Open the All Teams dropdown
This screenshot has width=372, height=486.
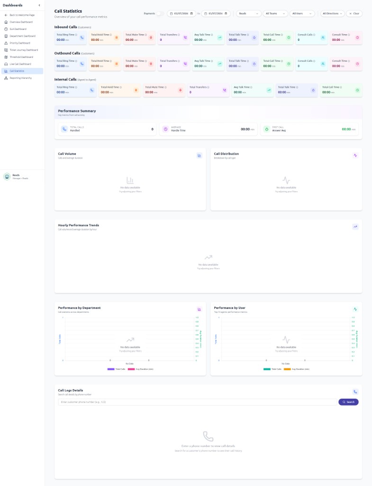[x=275, y=14]
